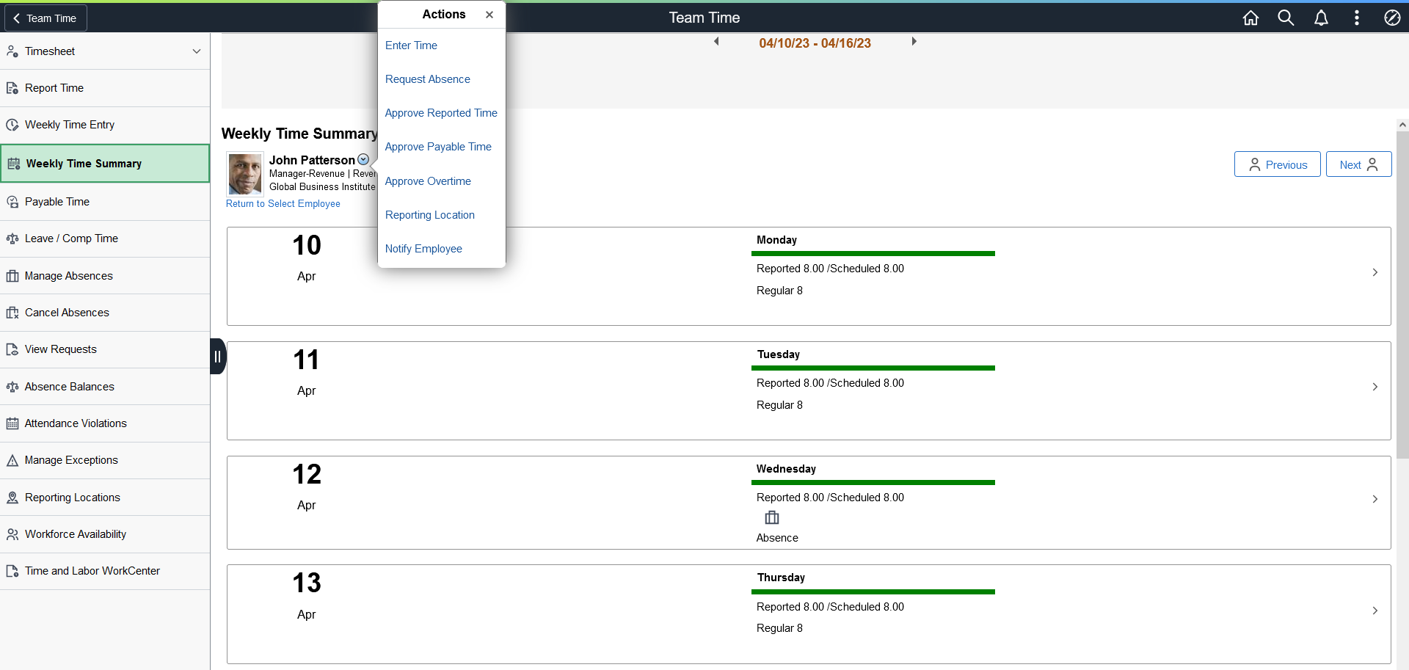
Task: Click the page vertical scrollbar thumb
Action: pos(1402,295)
